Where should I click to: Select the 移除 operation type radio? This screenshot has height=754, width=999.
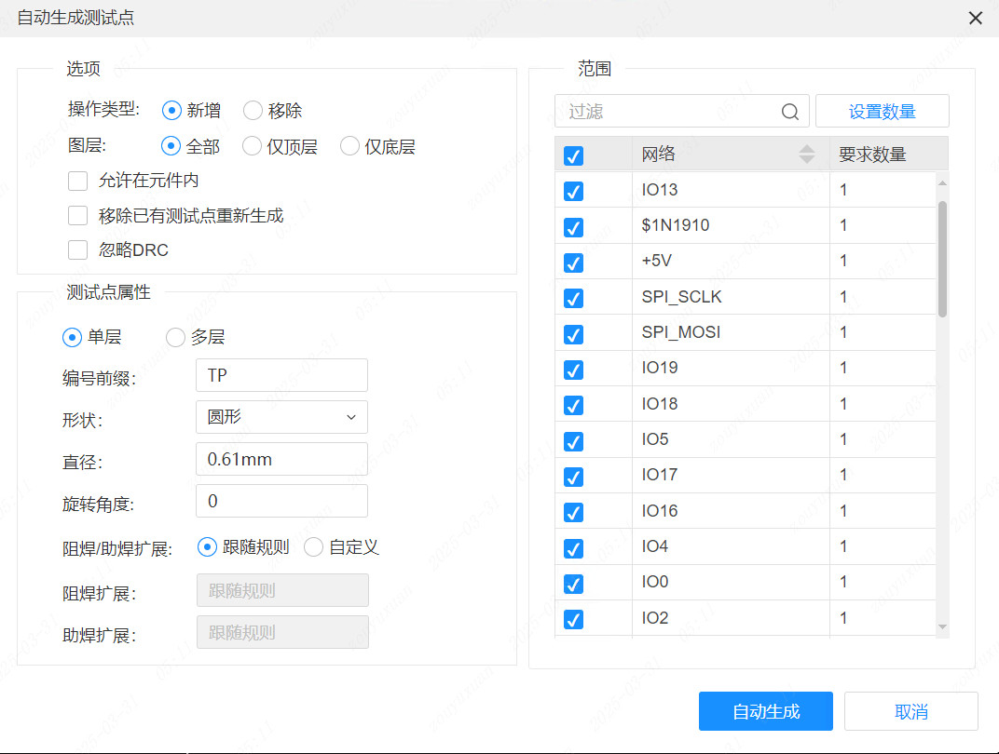pos(253,110)
